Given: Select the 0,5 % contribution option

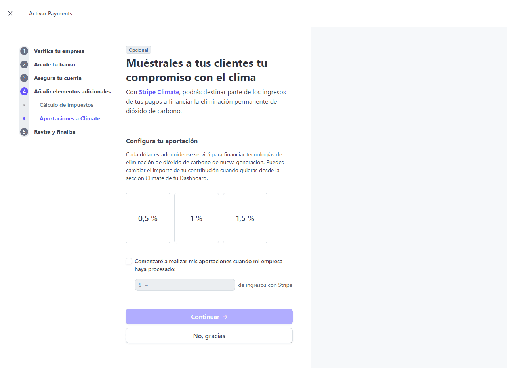Looking at the screenshot, I should [148, 218].
